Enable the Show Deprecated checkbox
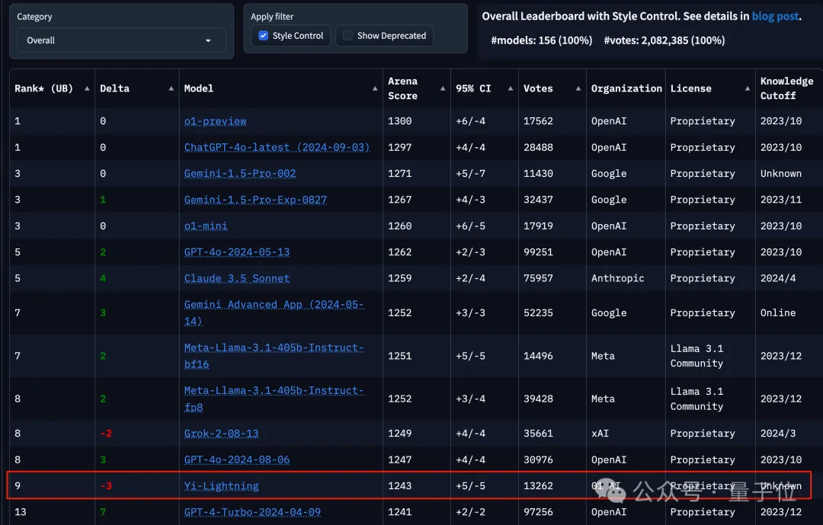 click(x=347, y=36)
